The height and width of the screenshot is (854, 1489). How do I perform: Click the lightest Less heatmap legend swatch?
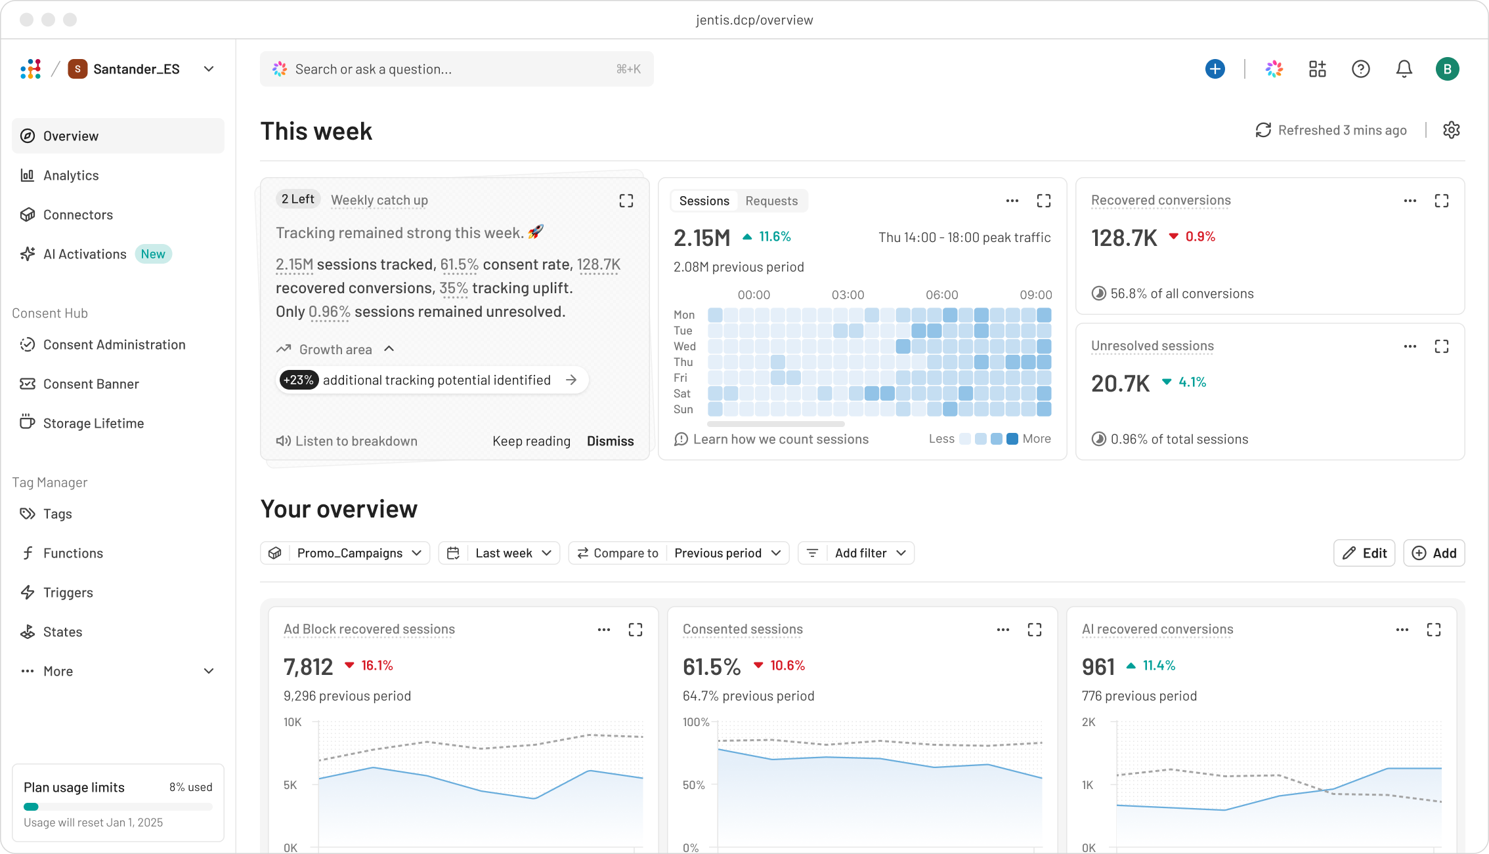[x=965, y=439]
